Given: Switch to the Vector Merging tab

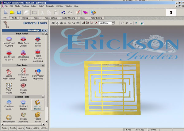Looking at the screenshot, I should click(68, 18).
